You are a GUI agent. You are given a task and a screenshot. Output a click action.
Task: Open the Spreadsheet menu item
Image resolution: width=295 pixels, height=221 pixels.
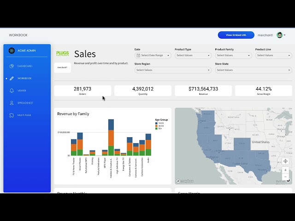pyautogui.click(x=25, y=103)
